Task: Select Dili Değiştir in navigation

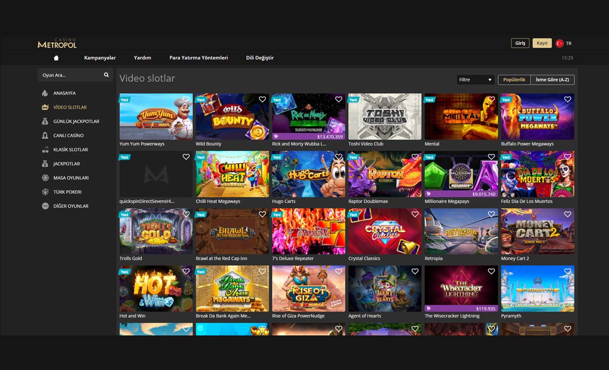Action: pos(260,58)
